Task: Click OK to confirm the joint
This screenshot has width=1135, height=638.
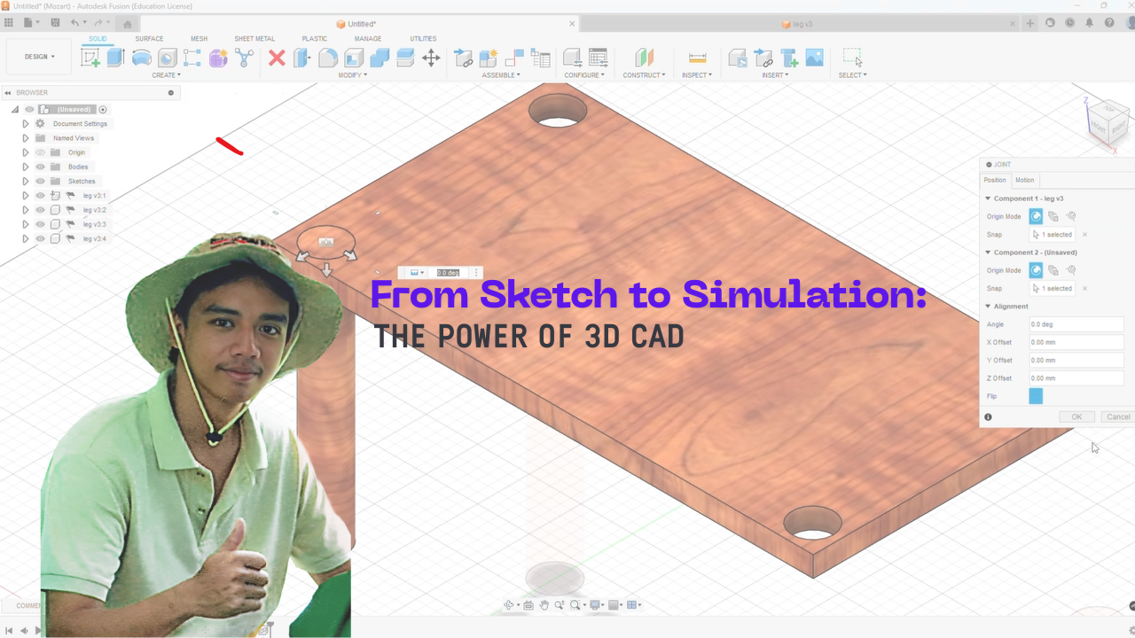Action: click(1076, 416)
